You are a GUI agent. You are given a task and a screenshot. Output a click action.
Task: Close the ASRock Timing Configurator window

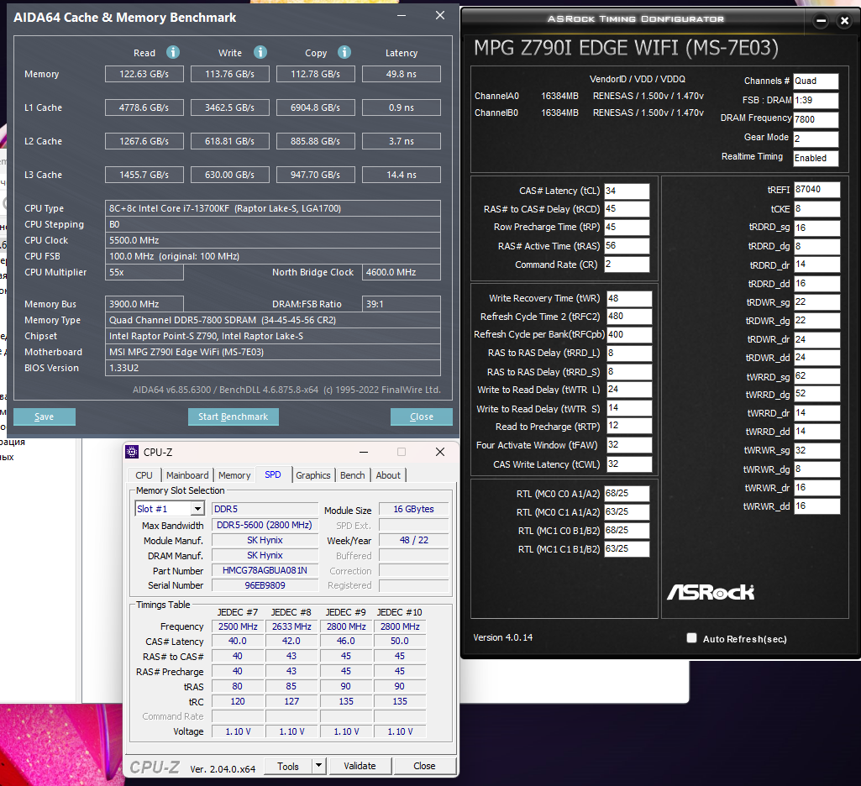click(x=844, y=21)
